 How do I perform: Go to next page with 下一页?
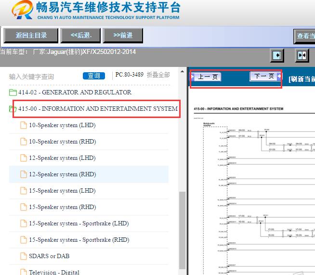click(x=265, y=76)
